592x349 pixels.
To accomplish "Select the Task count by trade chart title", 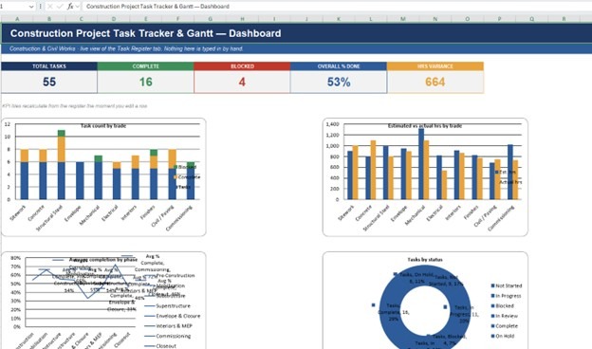I will [x=103, y=126].
